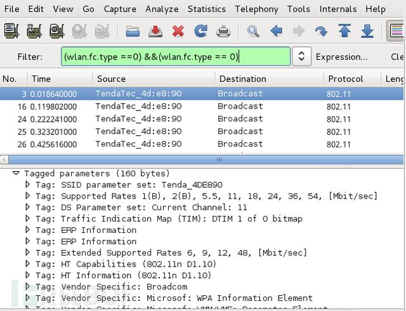Open a capture file folder icon

click(x=133, y=31)
